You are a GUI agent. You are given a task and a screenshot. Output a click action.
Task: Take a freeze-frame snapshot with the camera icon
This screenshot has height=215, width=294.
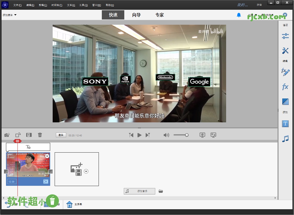coord(7,135)
